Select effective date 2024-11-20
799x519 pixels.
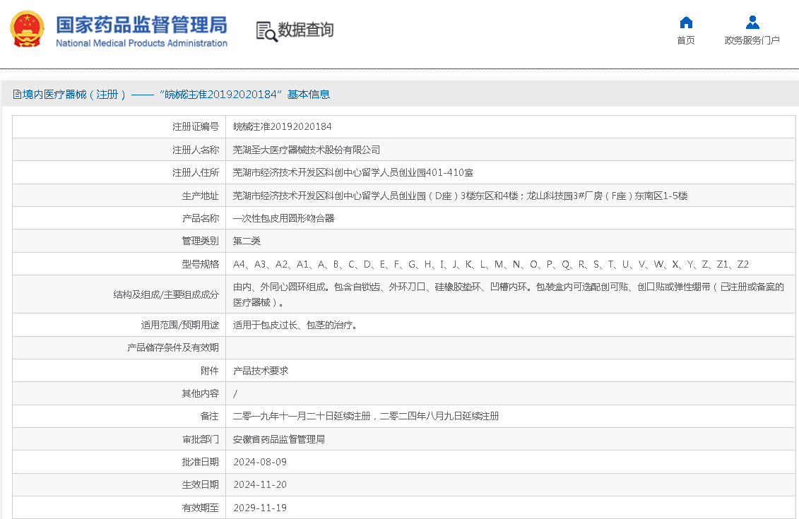[260, 485]
